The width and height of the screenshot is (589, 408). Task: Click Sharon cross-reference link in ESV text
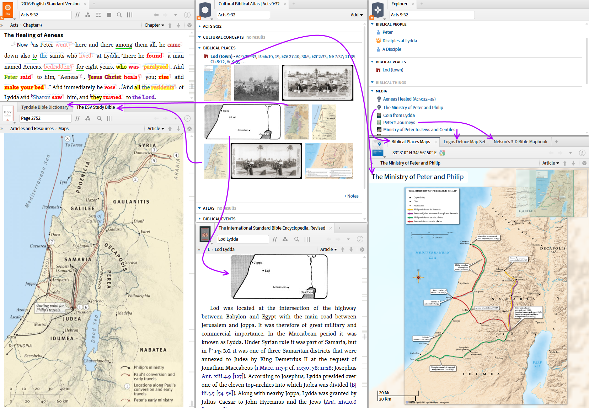pyautogui.click(x=42, y=97)
